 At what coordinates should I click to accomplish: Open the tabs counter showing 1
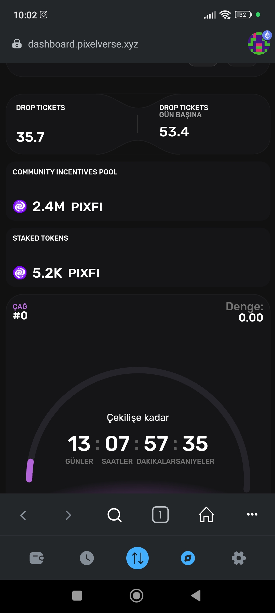pyautogui.click(x=160, y=515)
